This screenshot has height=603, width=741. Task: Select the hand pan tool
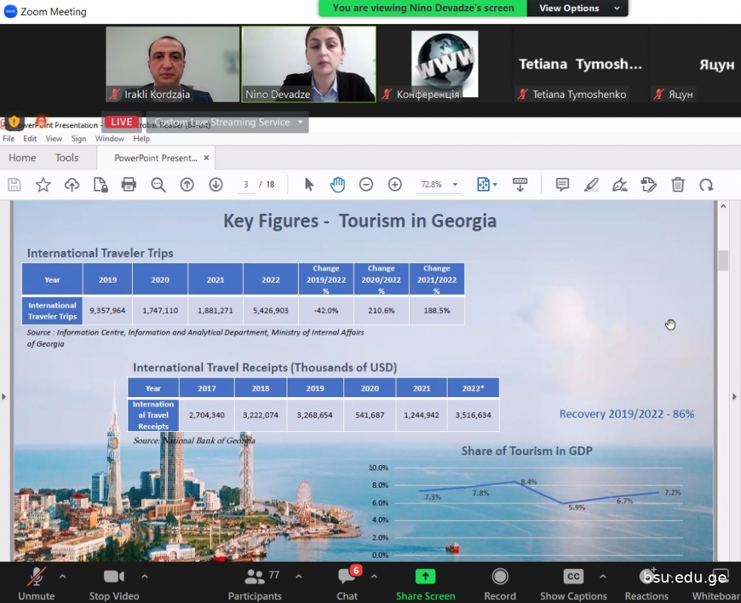(x=337, y=185)
